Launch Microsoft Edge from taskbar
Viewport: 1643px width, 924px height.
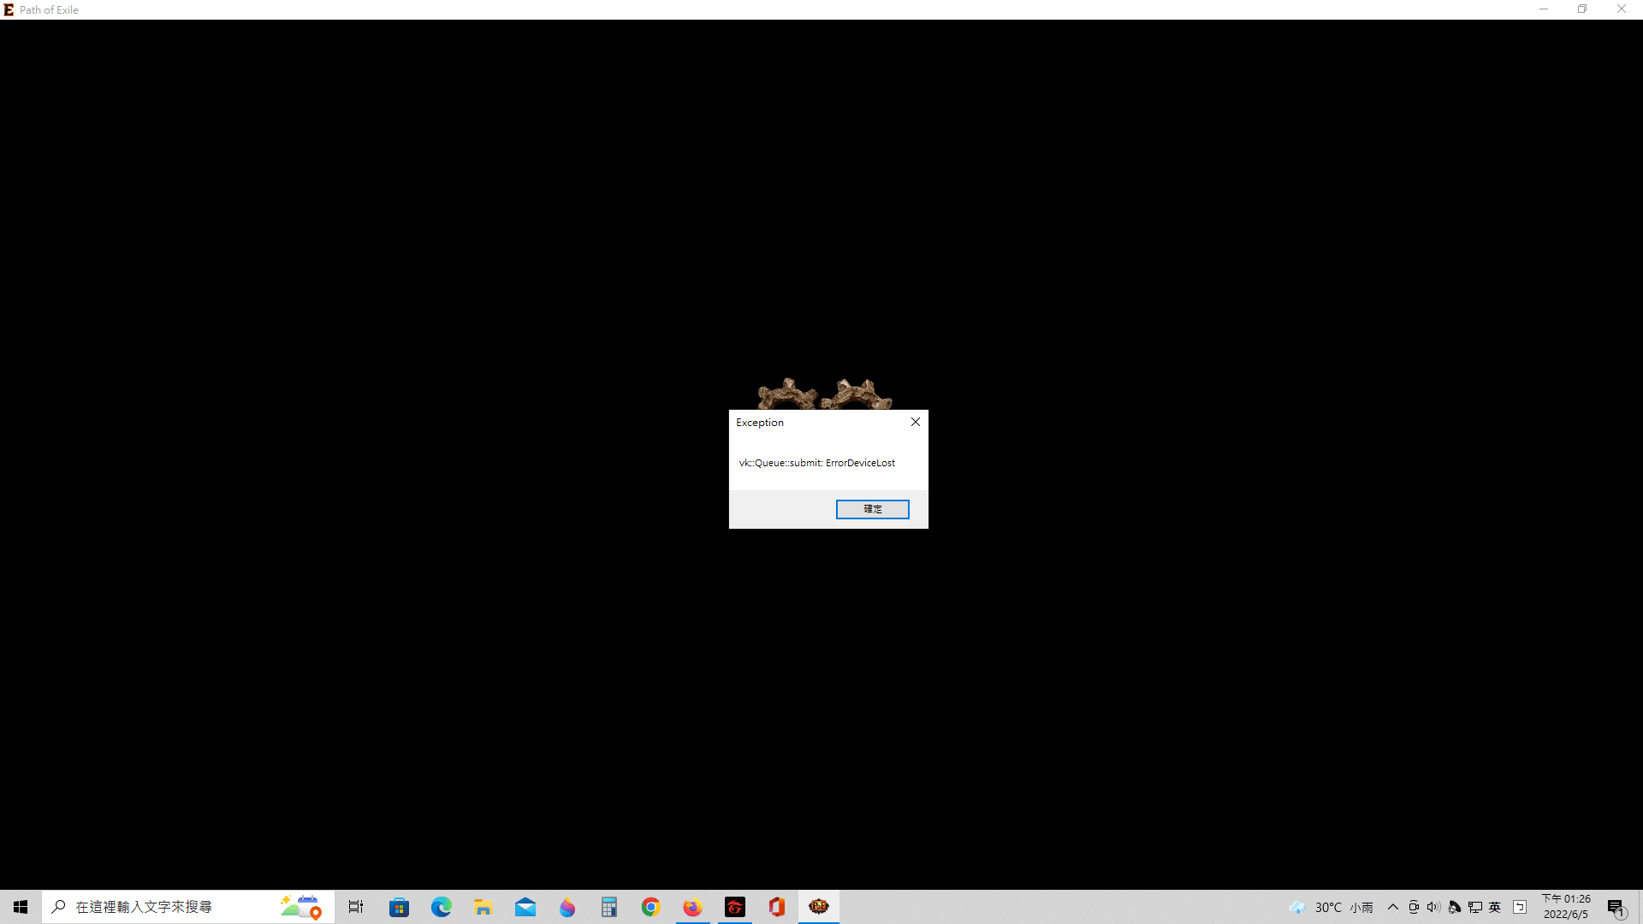pos(441,907)
